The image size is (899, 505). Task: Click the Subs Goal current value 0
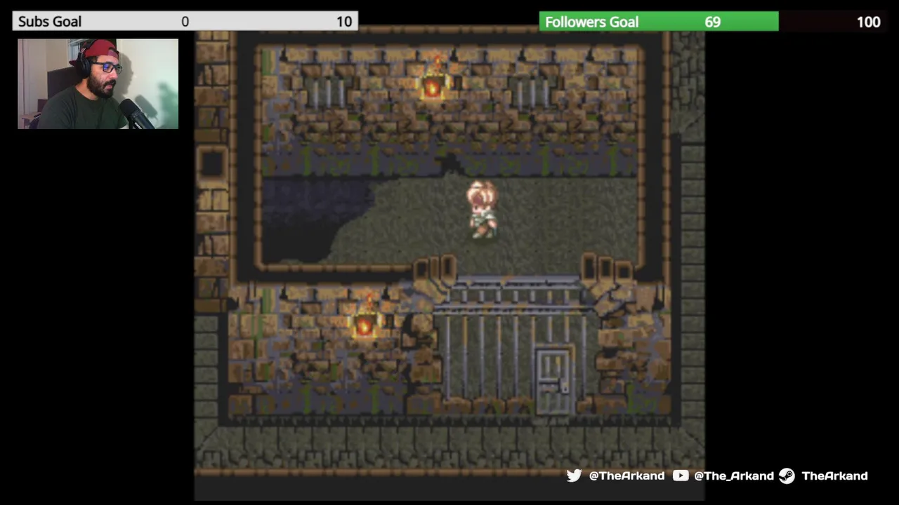click(x=185, y=22)
